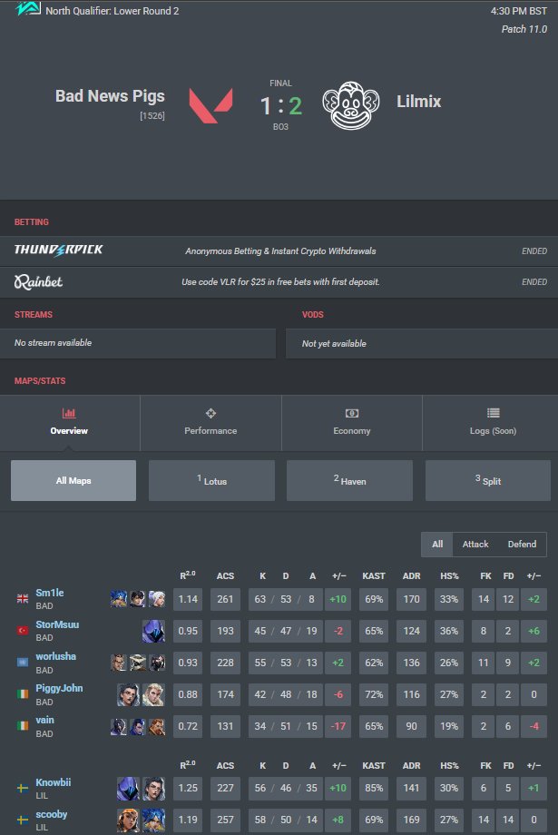Click the Economy money icon
Viewport: 558px width, 835px height.
(x=352, y=413)
